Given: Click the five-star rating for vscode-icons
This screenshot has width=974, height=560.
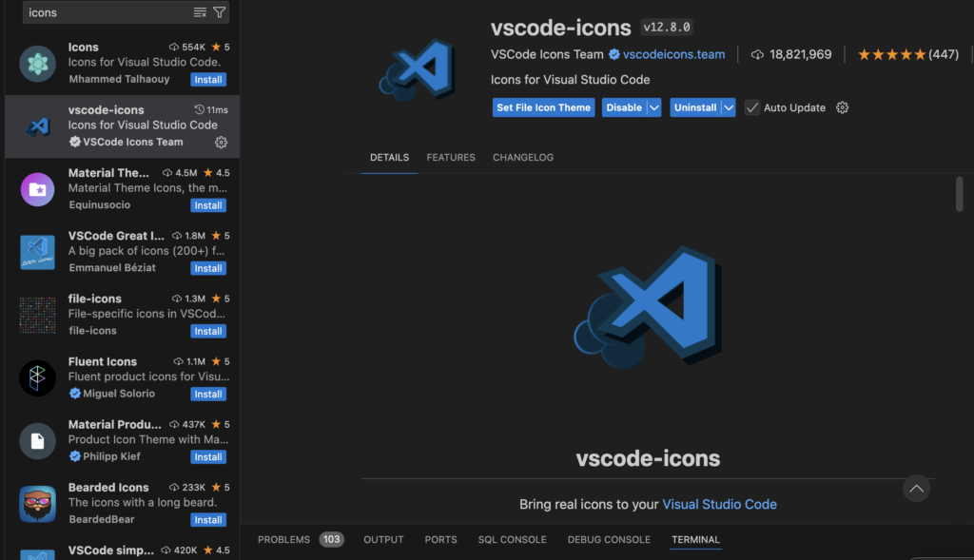Looking at the screenshot, I should (x=891, y=54).
